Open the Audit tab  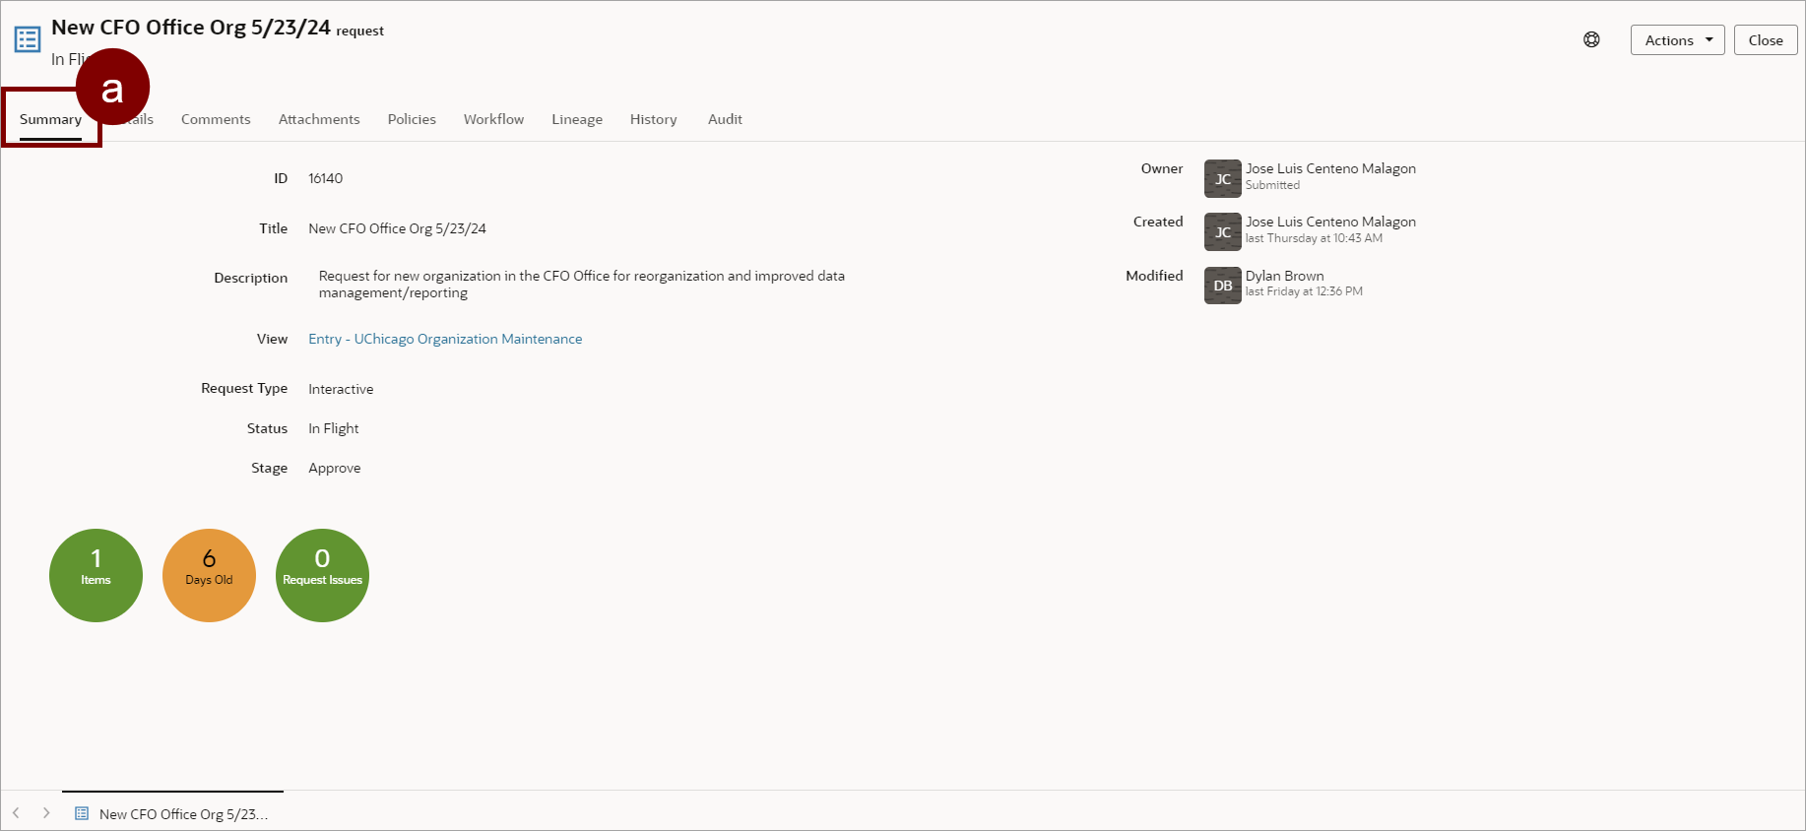click(x=725, y=119)
